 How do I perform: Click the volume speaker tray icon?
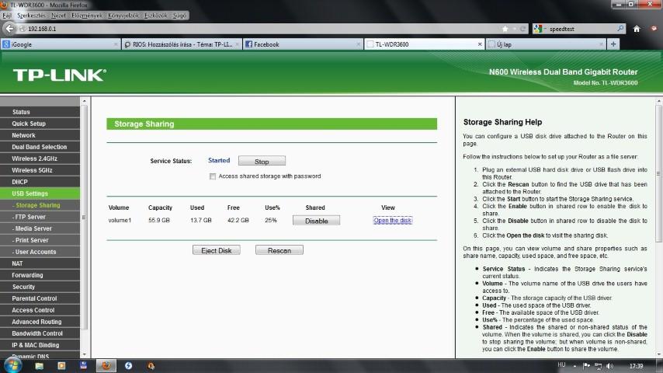(609, 366)
